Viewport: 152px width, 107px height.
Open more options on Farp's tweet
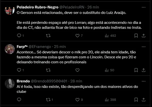(144, 46)
